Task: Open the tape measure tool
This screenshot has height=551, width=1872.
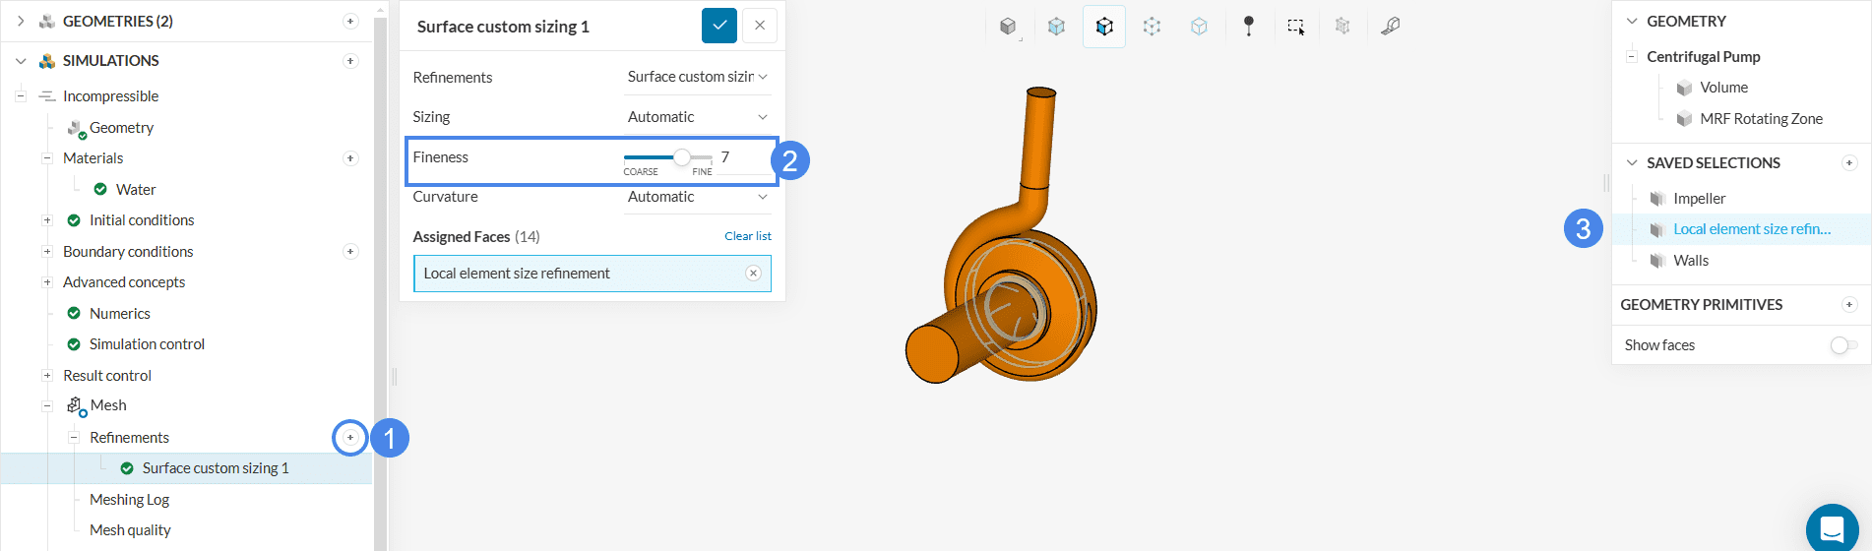Action: click(1390, 27)
